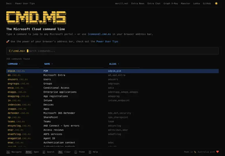Click the adpim,pim alias cell

point(114,71)
